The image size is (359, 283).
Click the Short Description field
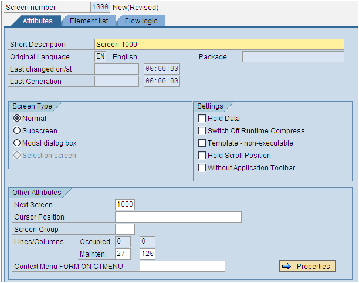[x=219, y=44]
